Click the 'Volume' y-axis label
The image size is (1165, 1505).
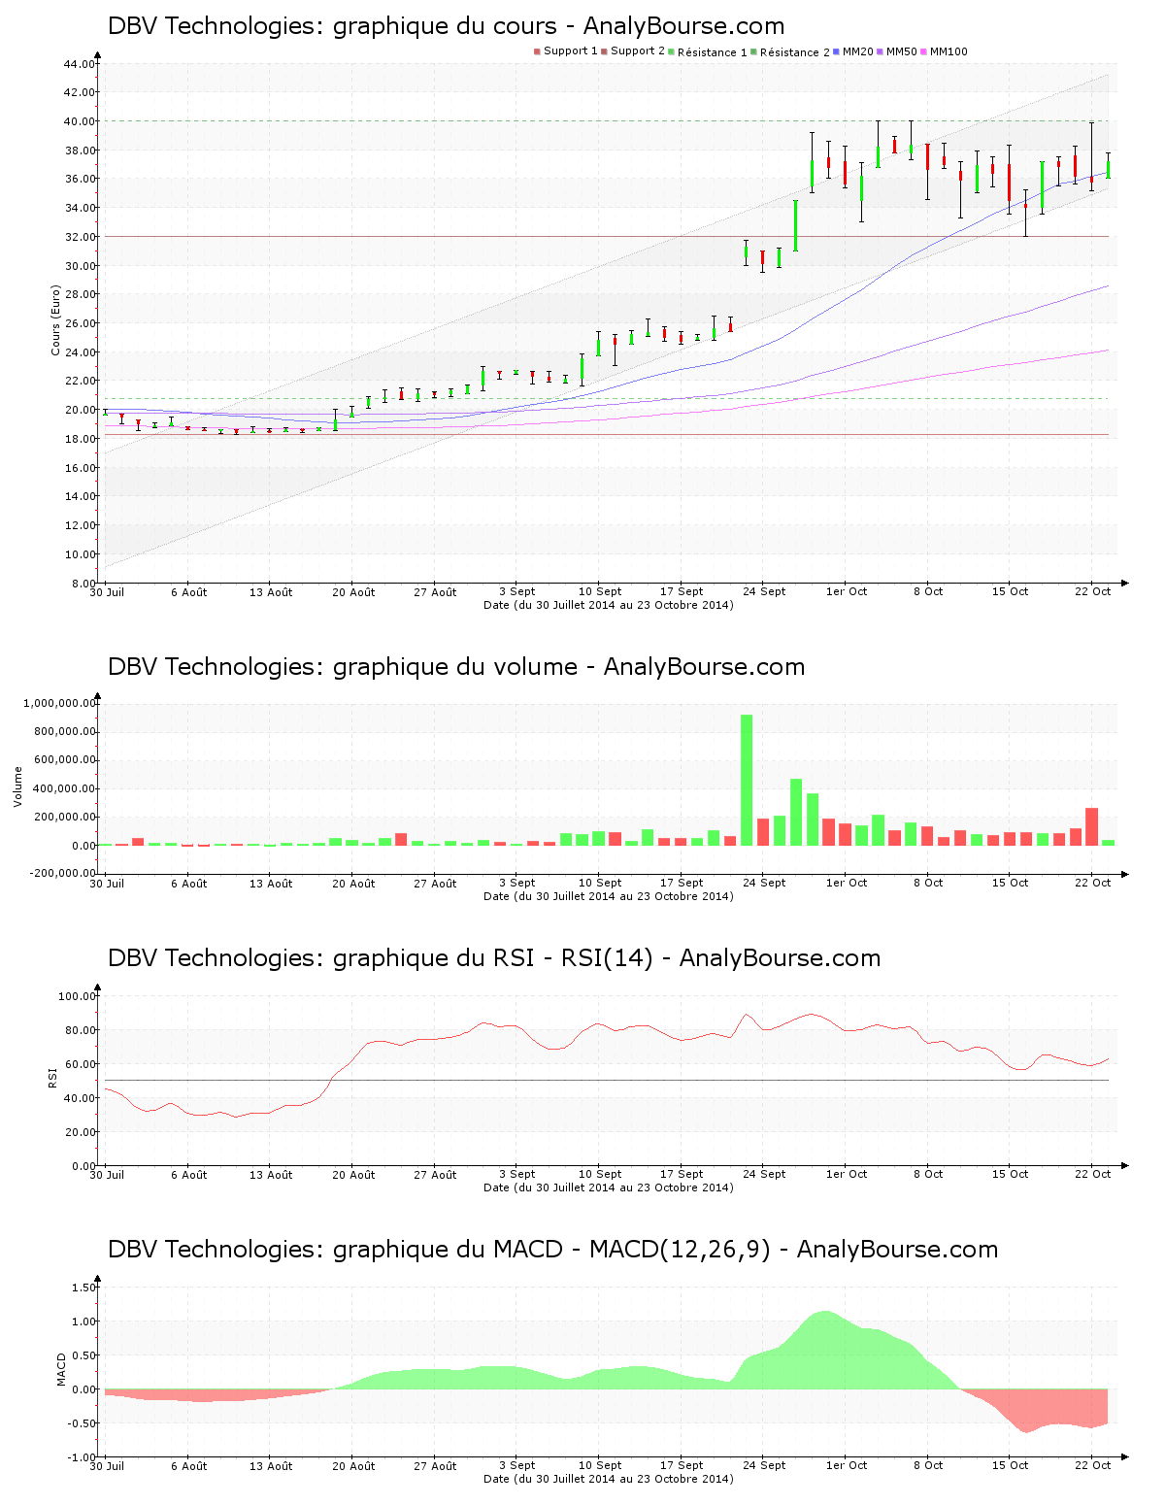(x=17, y=786)
